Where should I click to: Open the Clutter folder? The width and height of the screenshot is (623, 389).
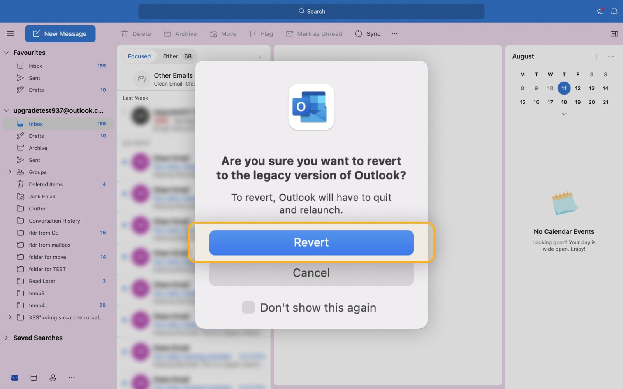click(58, 209)
